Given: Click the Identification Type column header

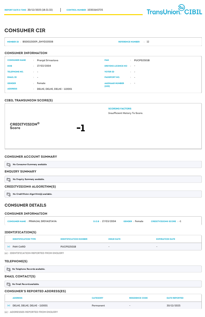Looking at the screenshot, I should click(x=24, y=239).
